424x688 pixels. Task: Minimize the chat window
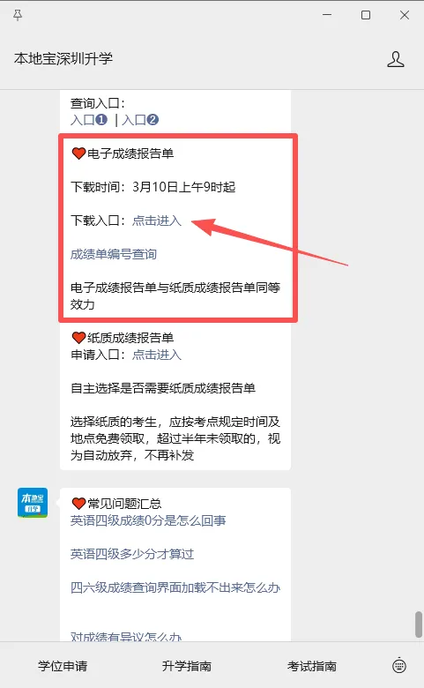(327, 15)
